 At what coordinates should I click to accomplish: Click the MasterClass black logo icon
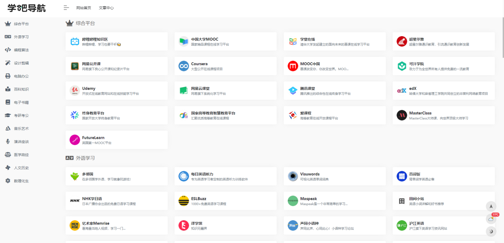402,115
